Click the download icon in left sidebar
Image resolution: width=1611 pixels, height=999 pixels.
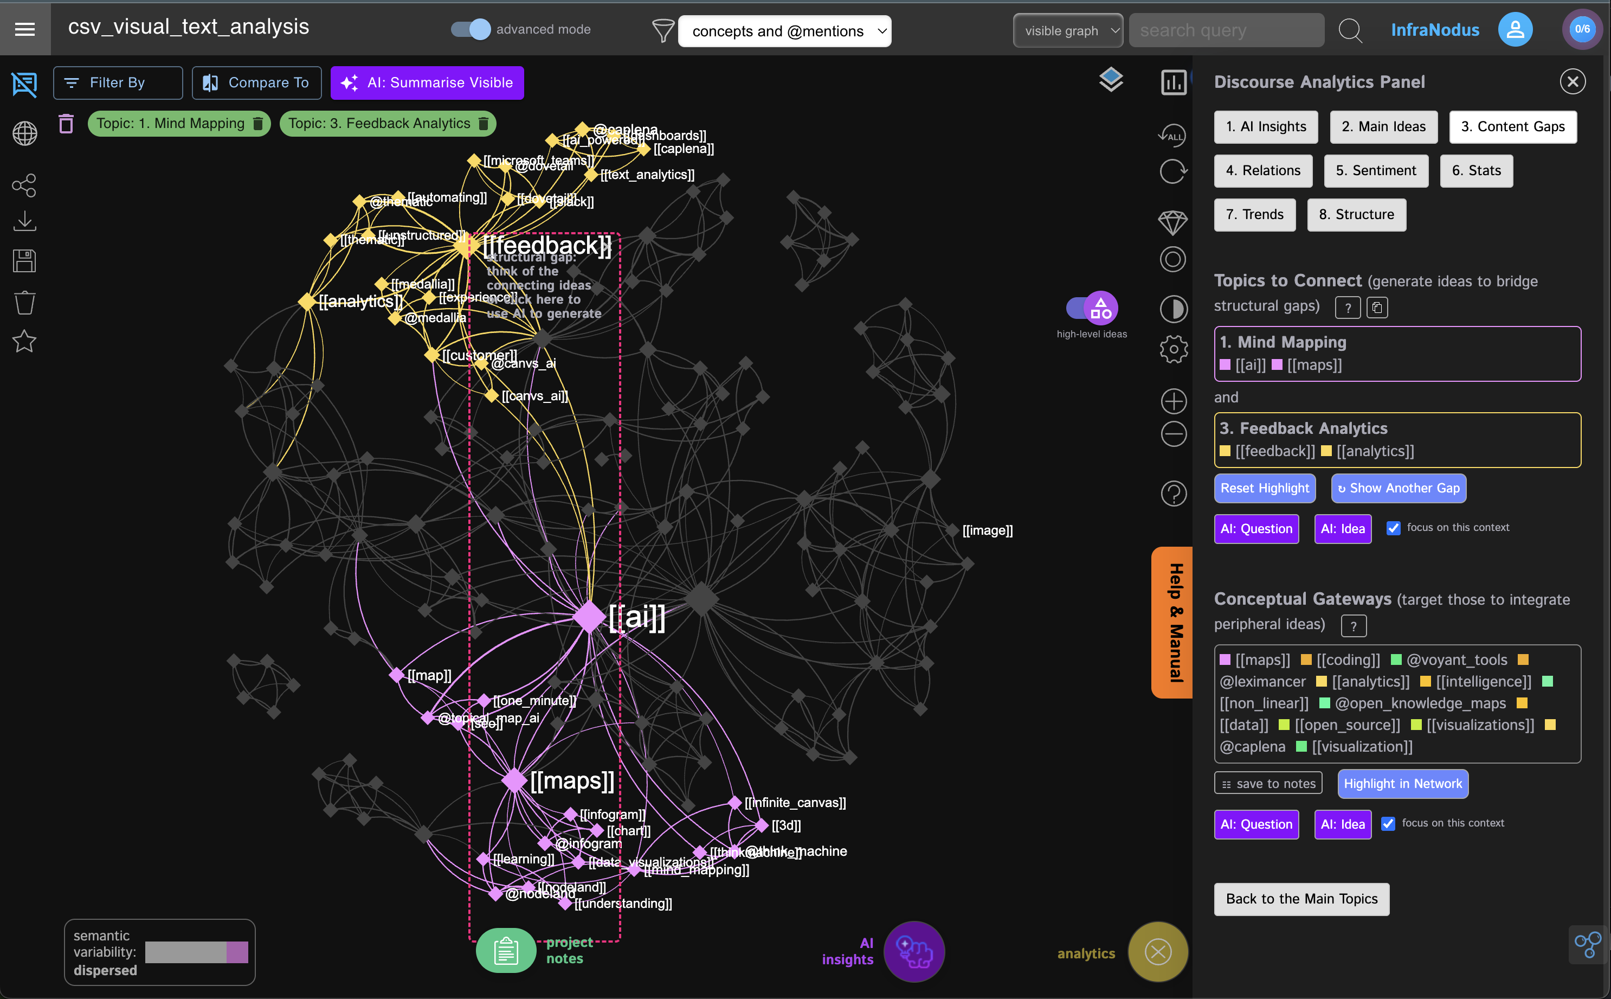(x=24, y=221)
